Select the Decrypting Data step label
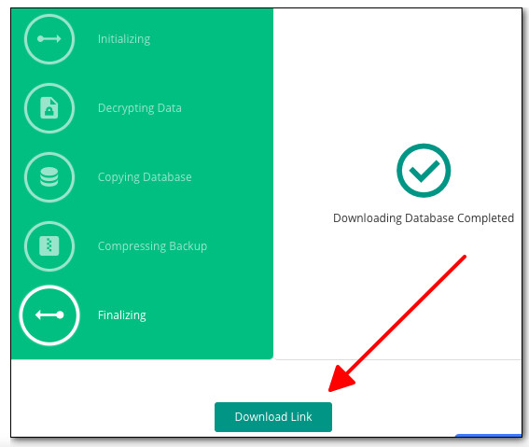Viewport: 529px width, 447px height. tap(140, 108)
